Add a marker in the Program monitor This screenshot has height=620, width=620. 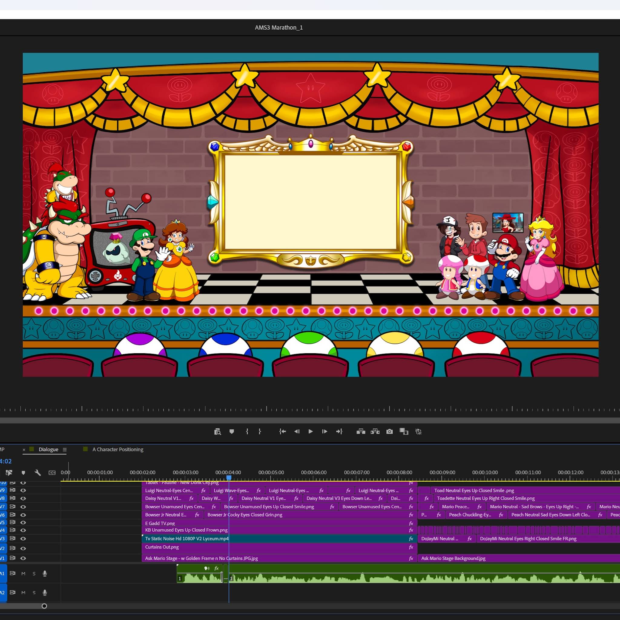pyautogui.click(x=232, y=432)
